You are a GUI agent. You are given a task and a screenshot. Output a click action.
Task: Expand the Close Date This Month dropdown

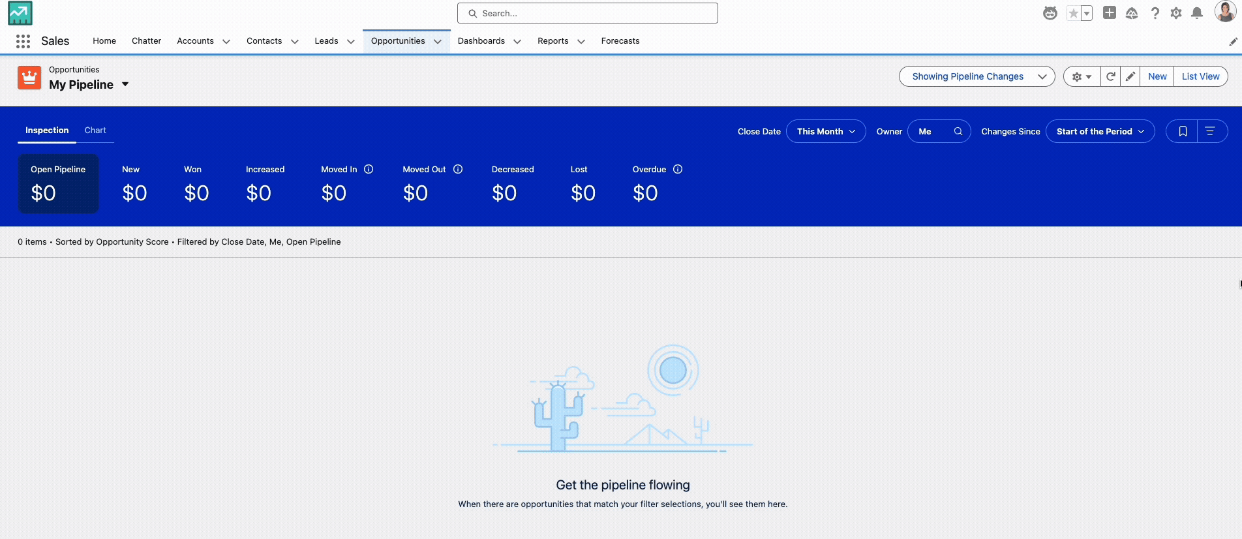tap(826, 131)
